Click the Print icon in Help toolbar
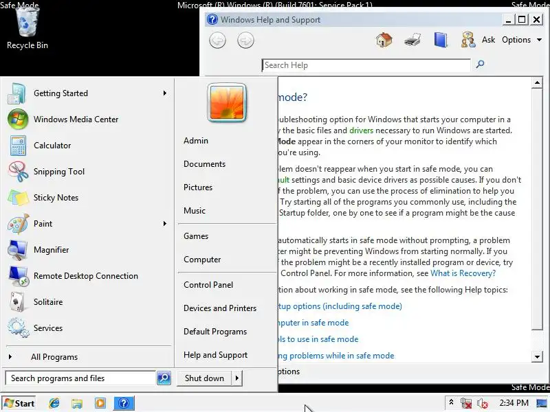 tap(412, 40)
